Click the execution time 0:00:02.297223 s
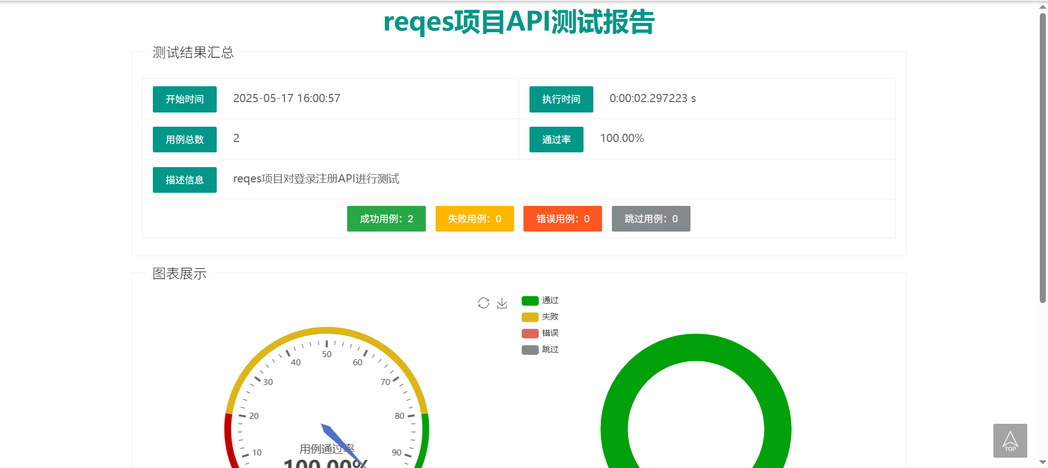This screenshot has height=468, width=1048. coord(653,98)
